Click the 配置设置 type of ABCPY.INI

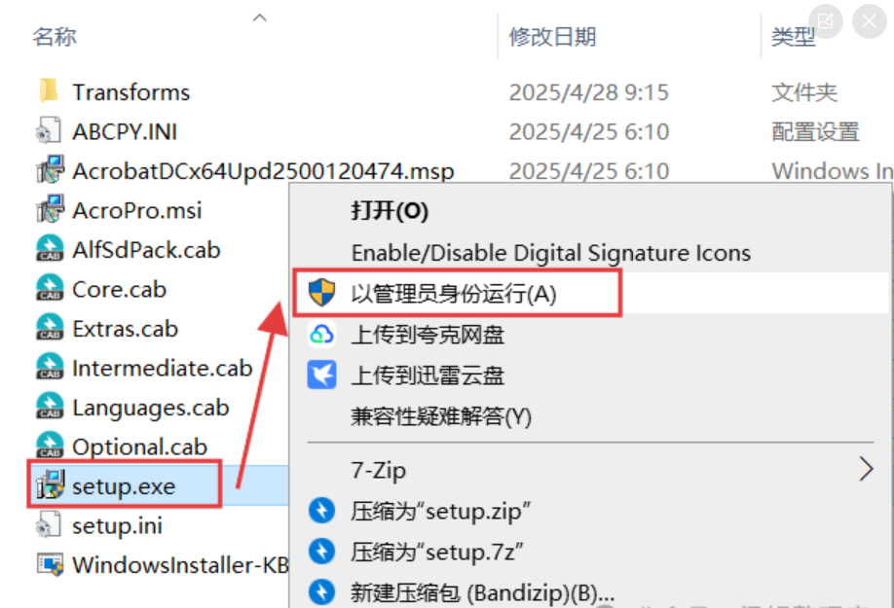[x=815, y=131]
